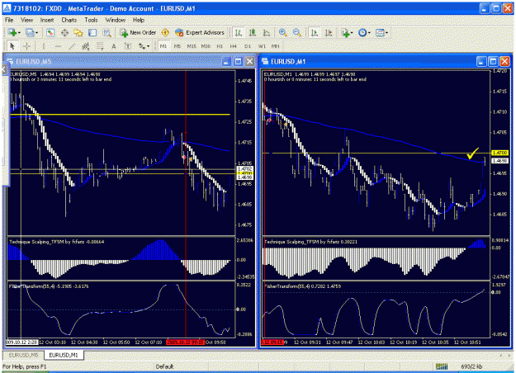The image size is (516, 373).
Task: Open a new chart with the toolbar icon
Action: click(x=12, y=32)
